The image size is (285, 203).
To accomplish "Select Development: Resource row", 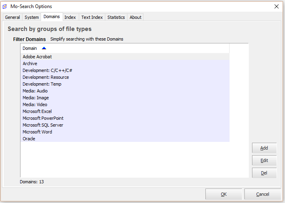I will click(125, 77).
